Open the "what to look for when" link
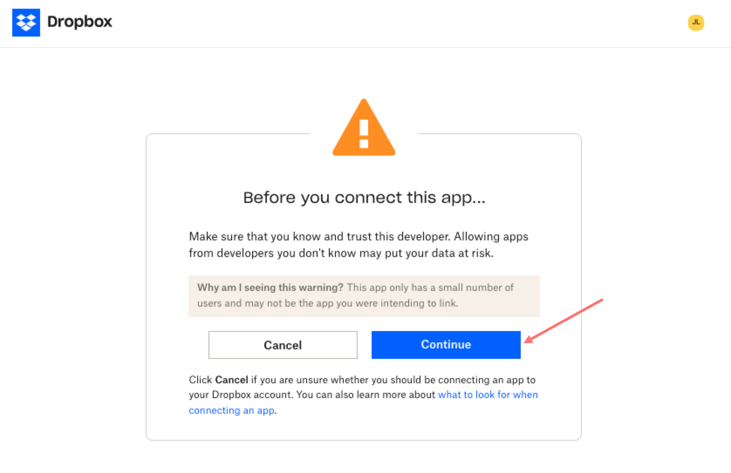 coord(488,395)
